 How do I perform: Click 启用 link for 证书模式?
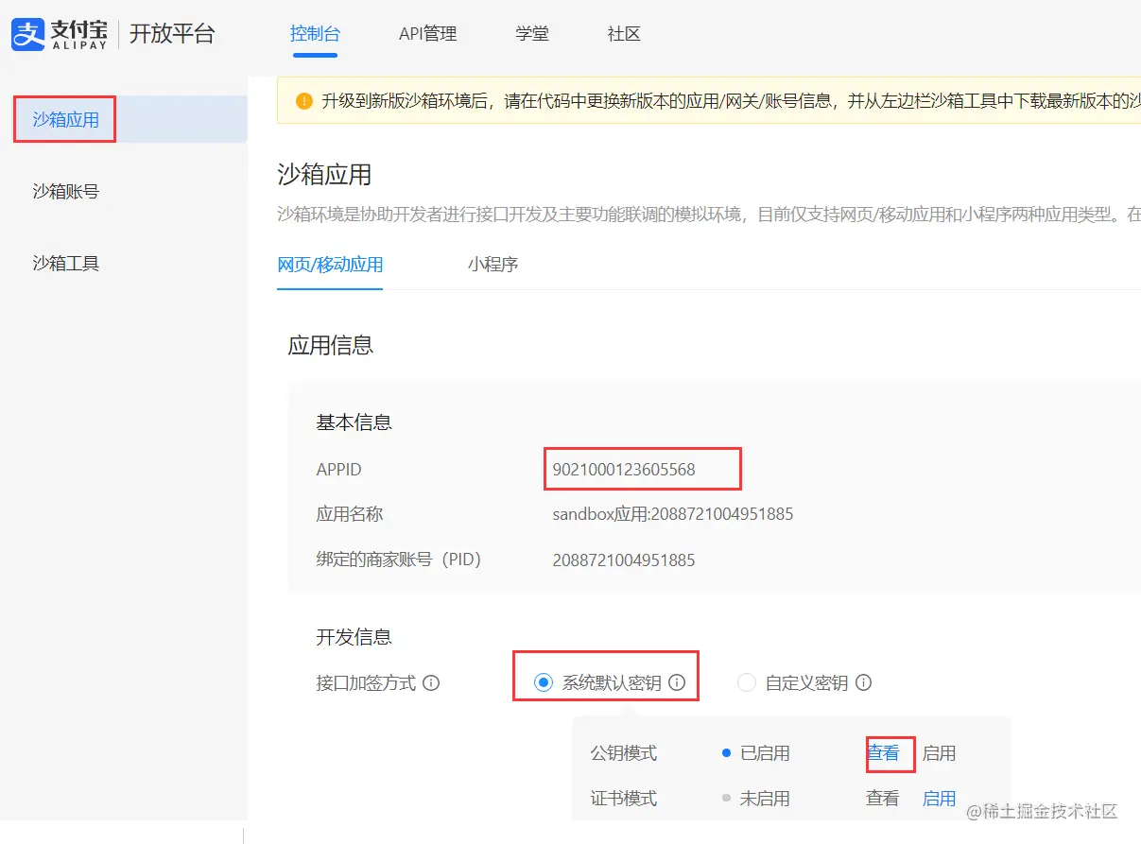point(939,799)
